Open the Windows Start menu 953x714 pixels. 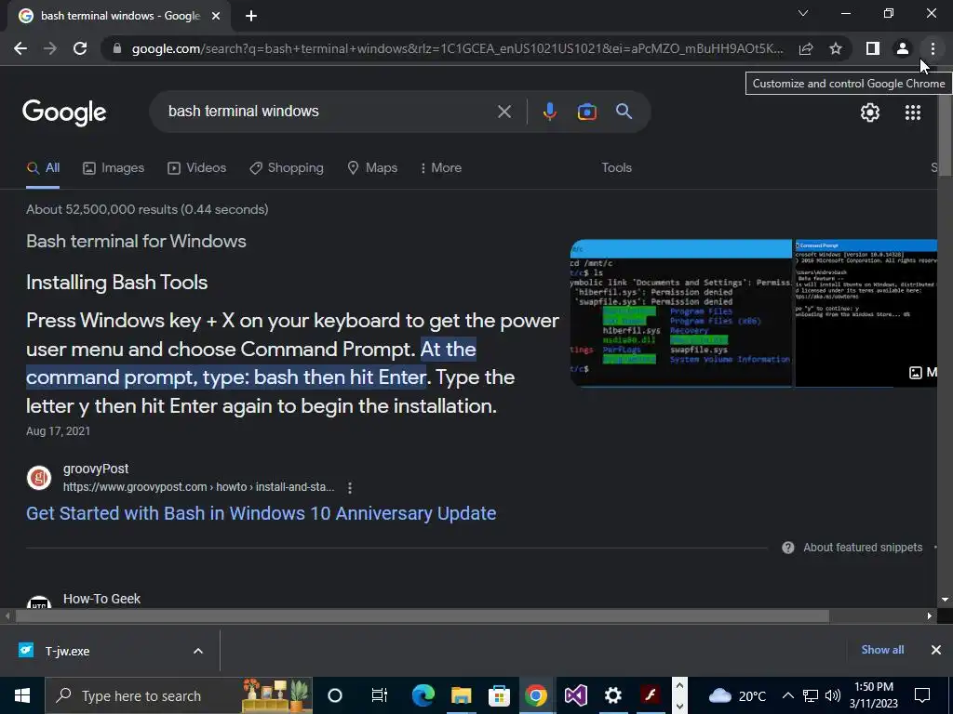pos(22,695)
